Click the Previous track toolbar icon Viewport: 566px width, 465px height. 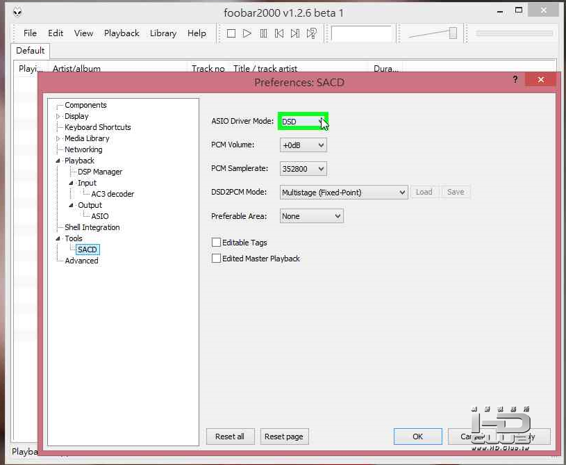[x=279, y=33]
